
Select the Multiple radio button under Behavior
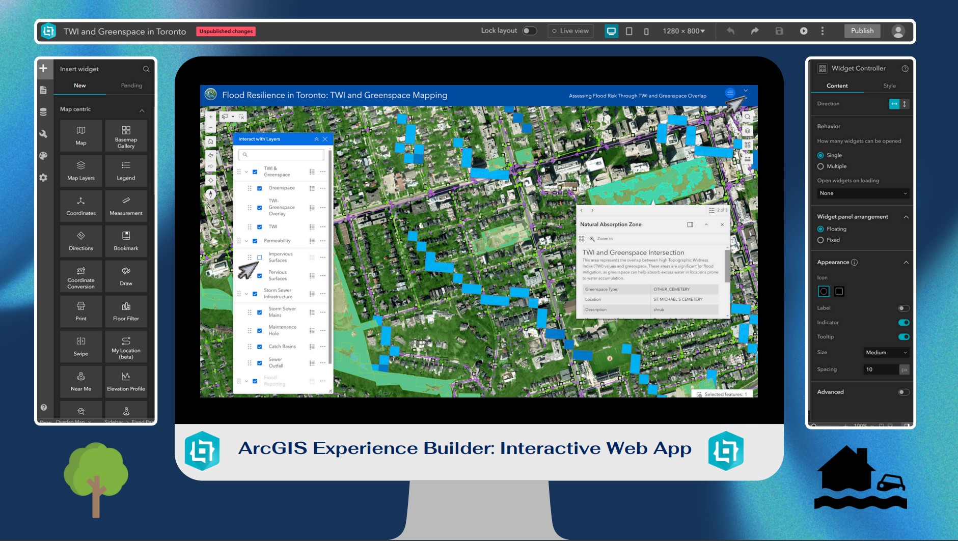[820, 166]
